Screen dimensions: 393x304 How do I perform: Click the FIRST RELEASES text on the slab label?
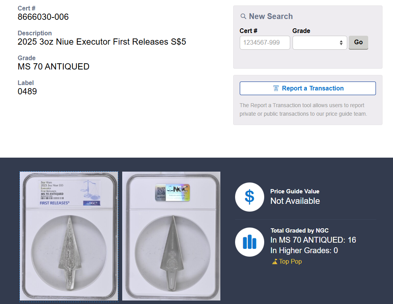pos(55,203)
